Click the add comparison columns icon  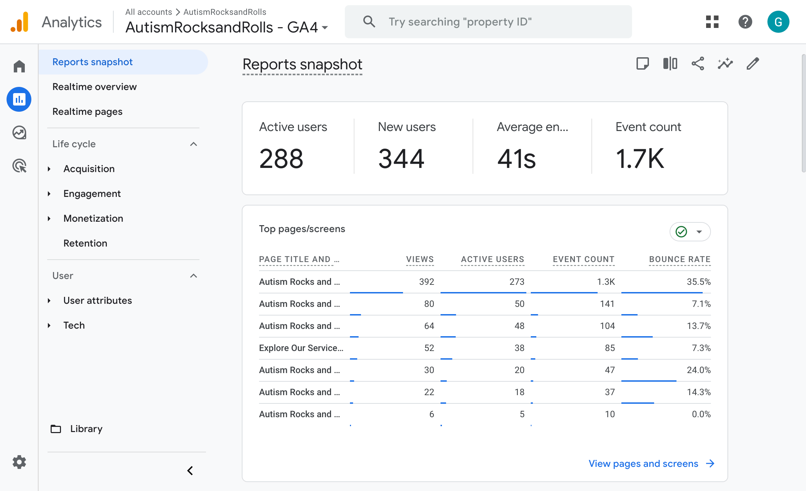pos(670,64)
